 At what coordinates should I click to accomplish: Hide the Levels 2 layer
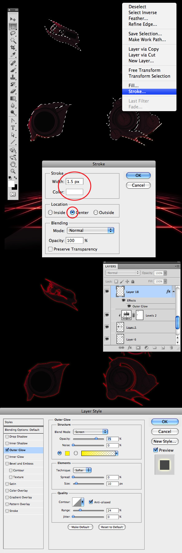pyautogui.click(x=107, y=315)
